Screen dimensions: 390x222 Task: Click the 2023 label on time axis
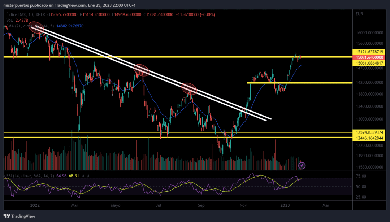(x=285, y=205)
